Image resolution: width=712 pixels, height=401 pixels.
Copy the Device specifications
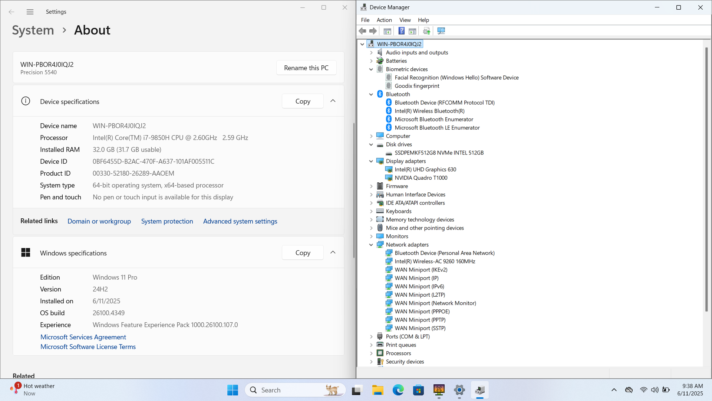(x=303, y=101)
